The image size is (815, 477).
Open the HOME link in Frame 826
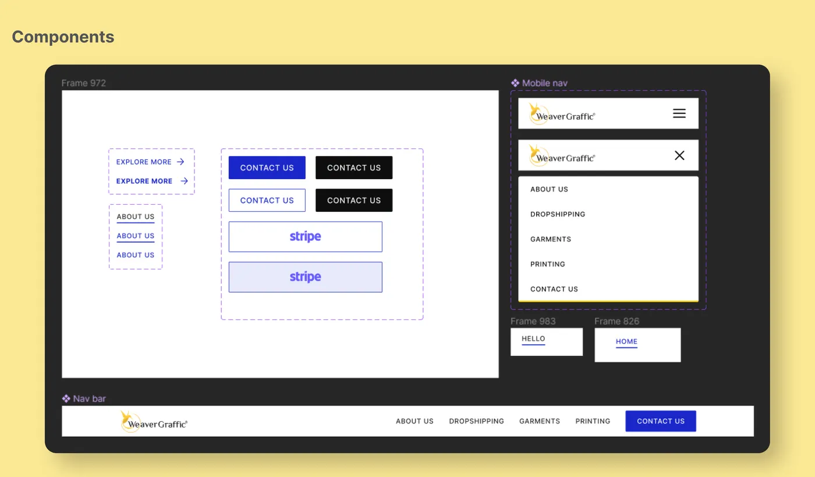(x=626, y=341)
